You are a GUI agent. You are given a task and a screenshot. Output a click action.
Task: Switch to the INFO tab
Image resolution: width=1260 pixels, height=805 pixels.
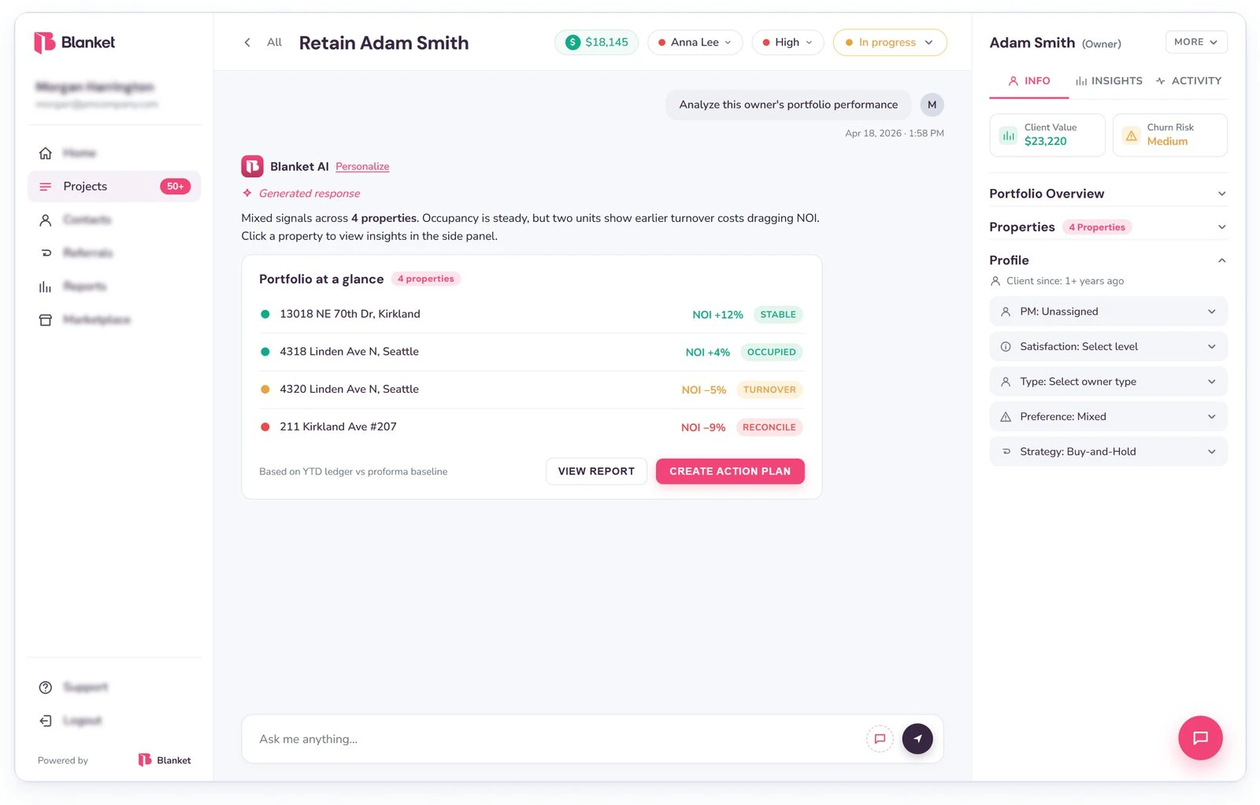pos(1029,81)
